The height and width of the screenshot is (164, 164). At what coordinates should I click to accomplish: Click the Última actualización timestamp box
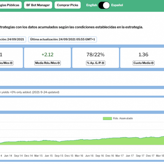pos(63,39)
